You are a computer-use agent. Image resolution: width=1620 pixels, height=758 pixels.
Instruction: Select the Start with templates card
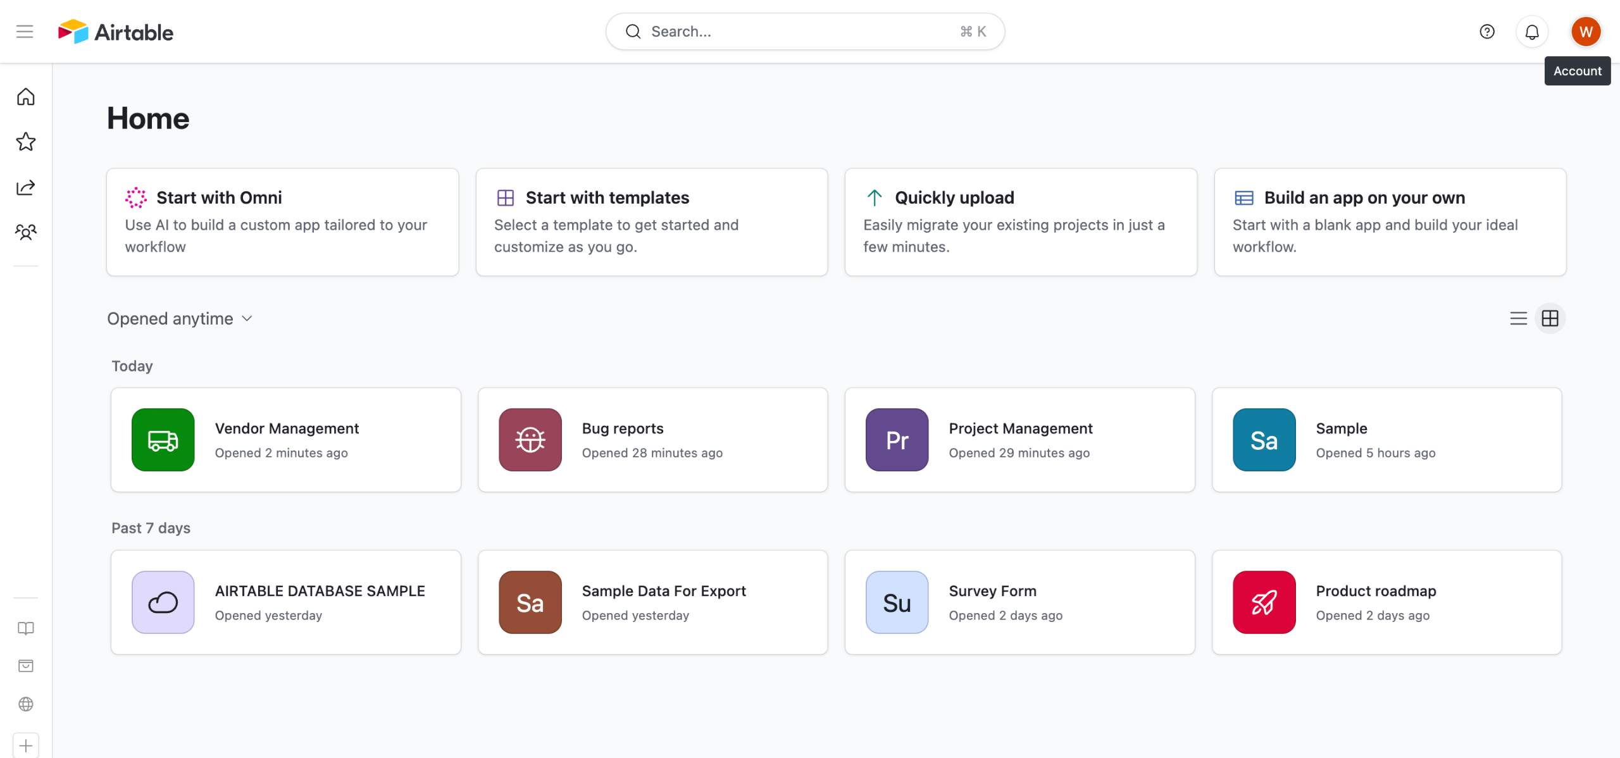[x=651, y=221]
